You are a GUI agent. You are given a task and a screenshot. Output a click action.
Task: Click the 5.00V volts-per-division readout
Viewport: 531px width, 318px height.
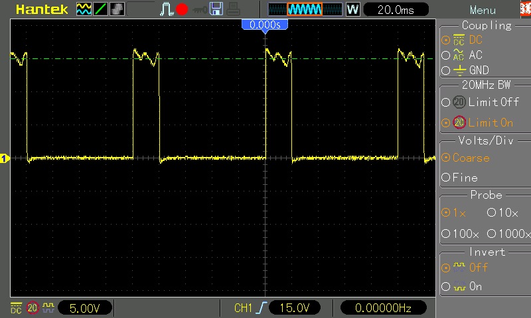(85, 308)
